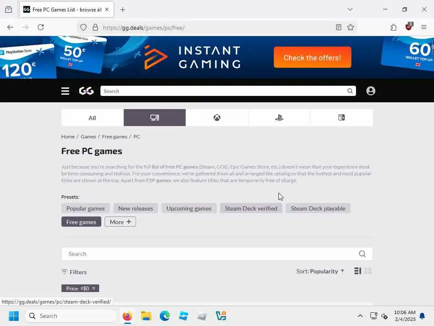Open the notifications bell icon

pyautogui.click(x=423, y=316)
